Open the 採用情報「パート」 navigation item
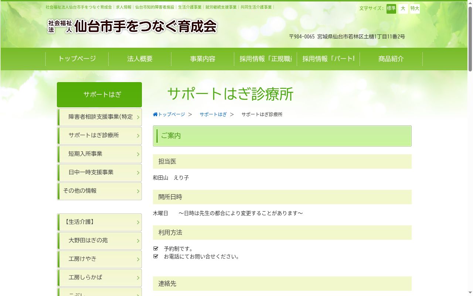 [x=329, y=59]
